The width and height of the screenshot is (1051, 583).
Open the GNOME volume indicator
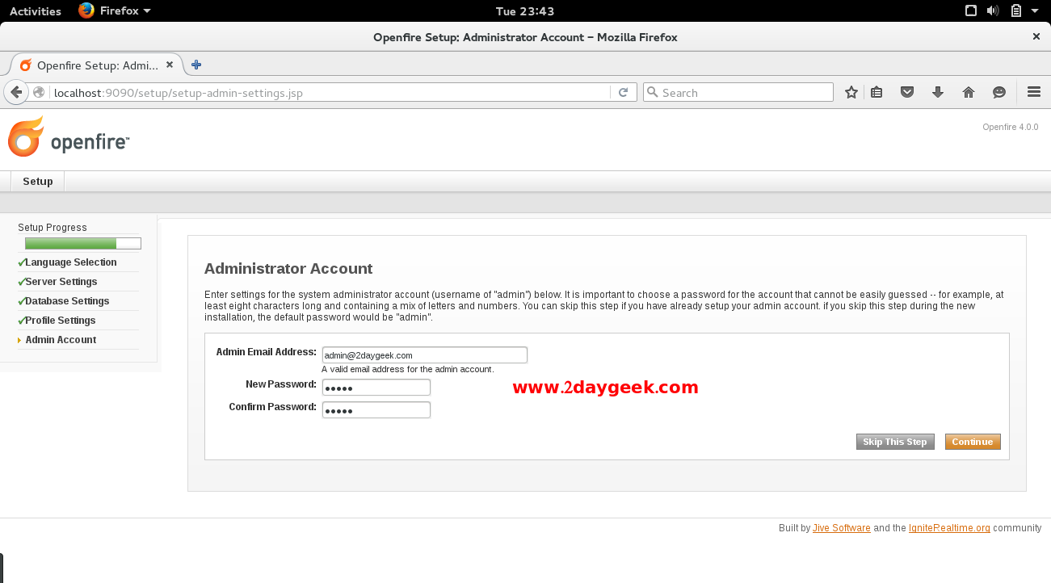[994, 10]
